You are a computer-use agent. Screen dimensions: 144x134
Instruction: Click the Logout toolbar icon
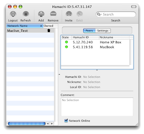[13, 14]
